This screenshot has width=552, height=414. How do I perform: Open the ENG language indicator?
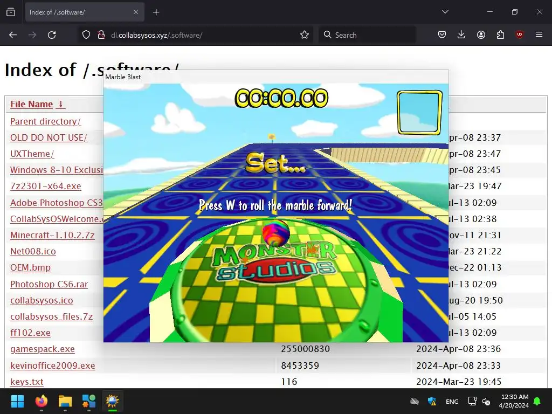(452, 401)
